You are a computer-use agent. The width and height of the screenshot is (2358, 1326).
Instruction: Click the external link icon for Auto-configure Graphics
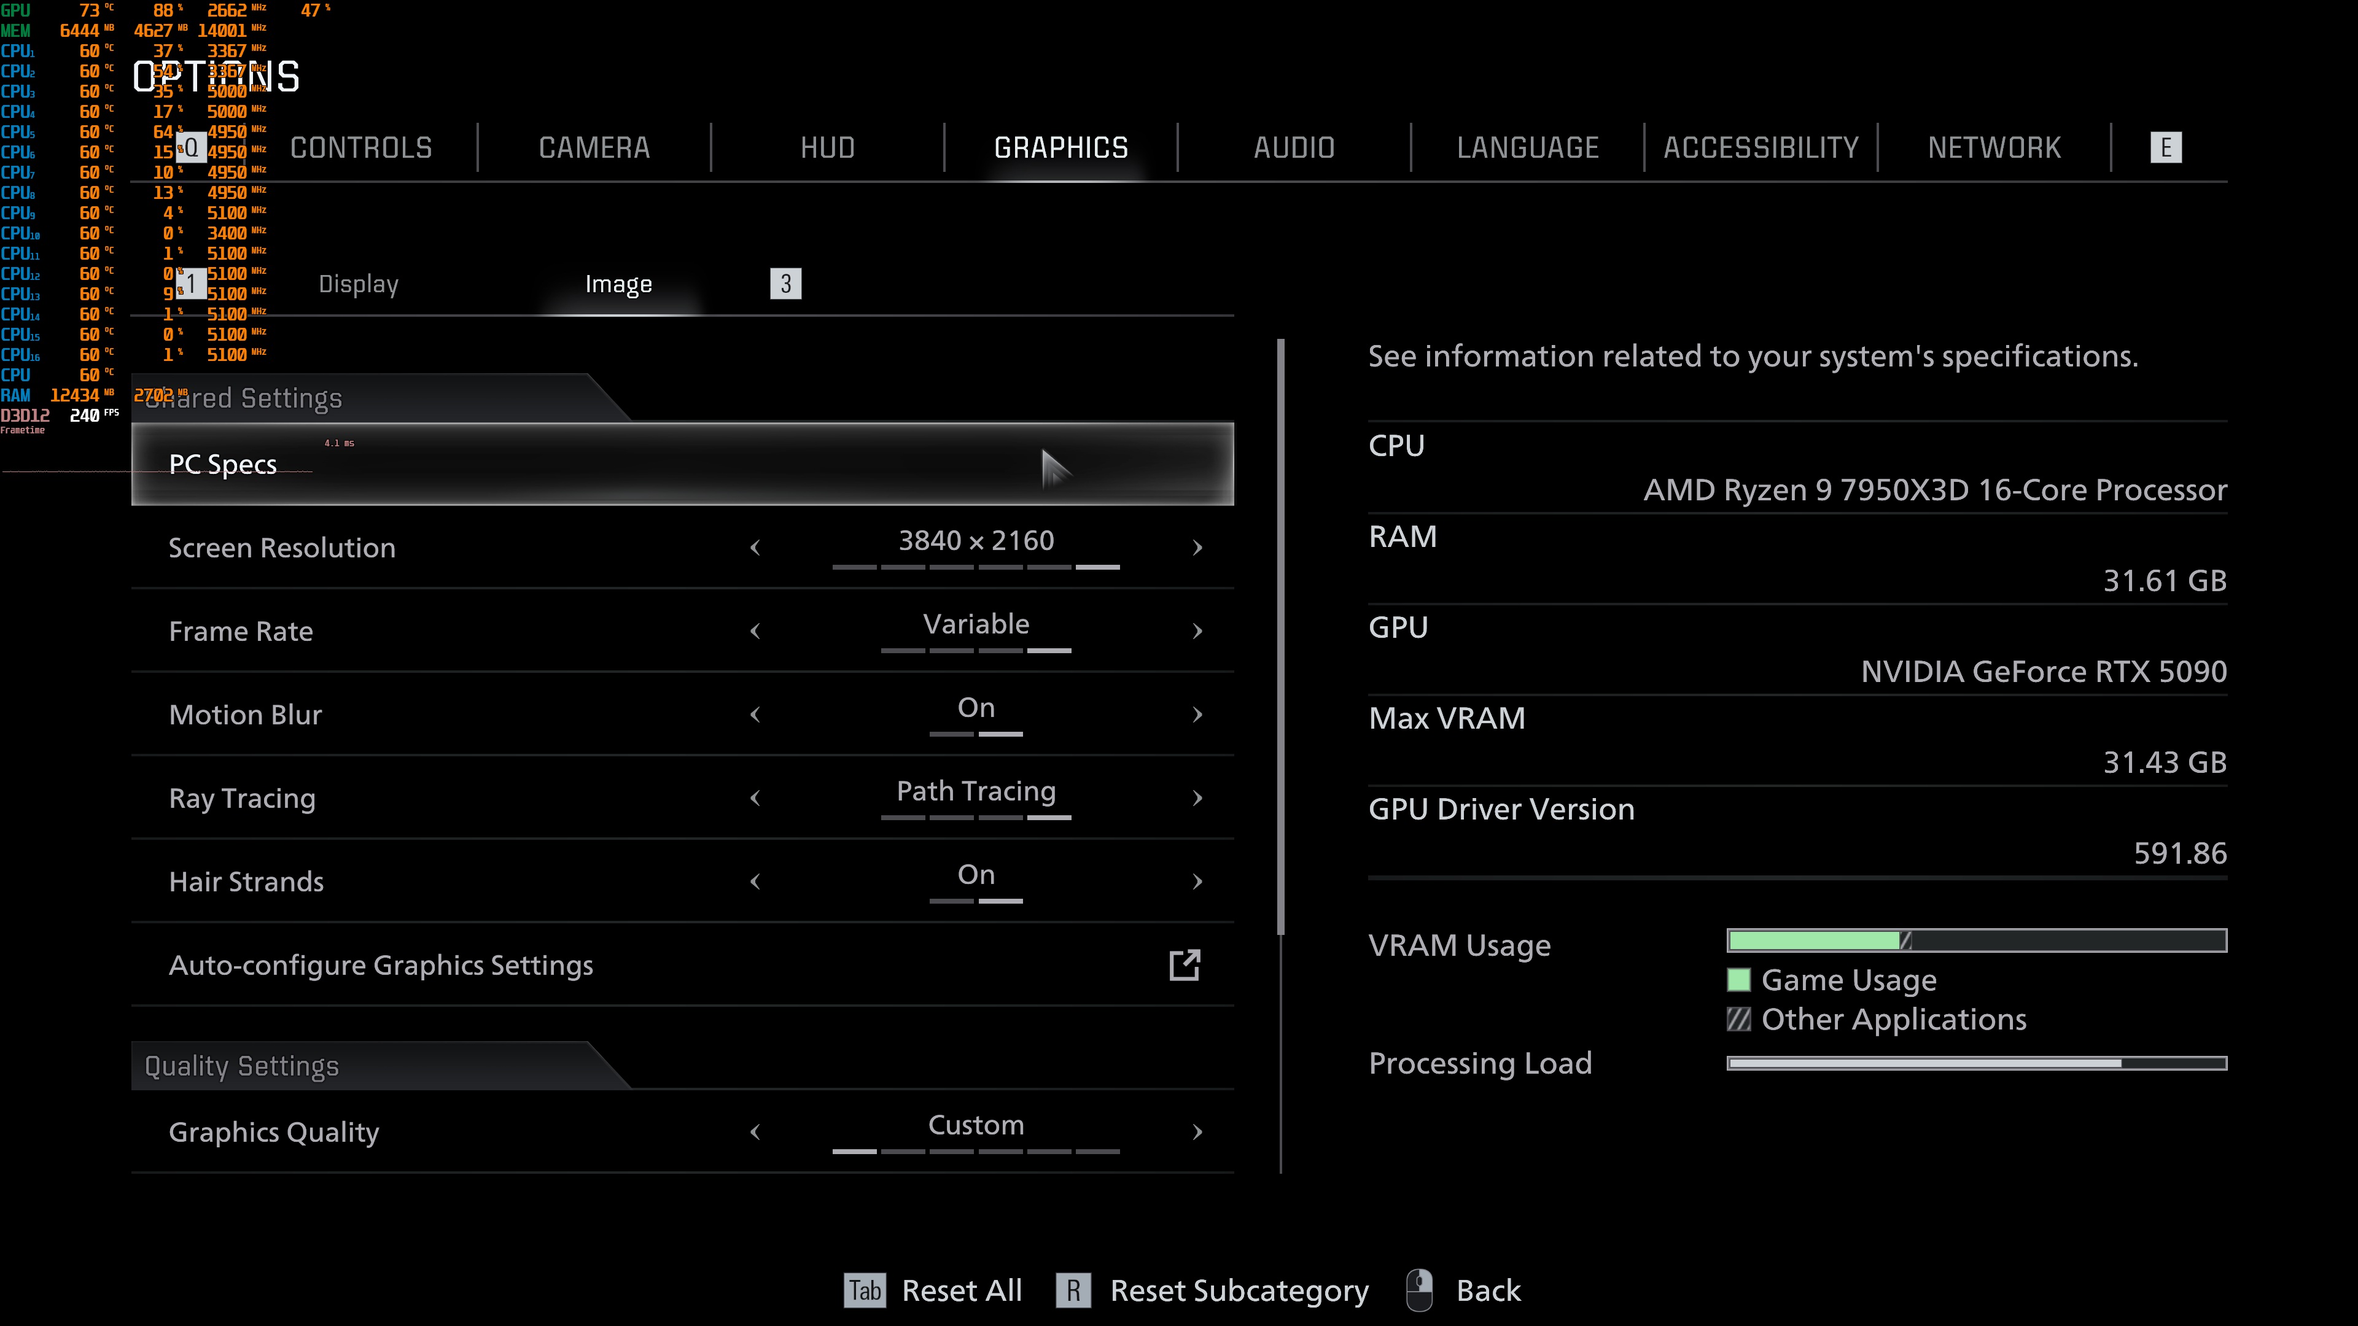click(x=1185, y=964)
